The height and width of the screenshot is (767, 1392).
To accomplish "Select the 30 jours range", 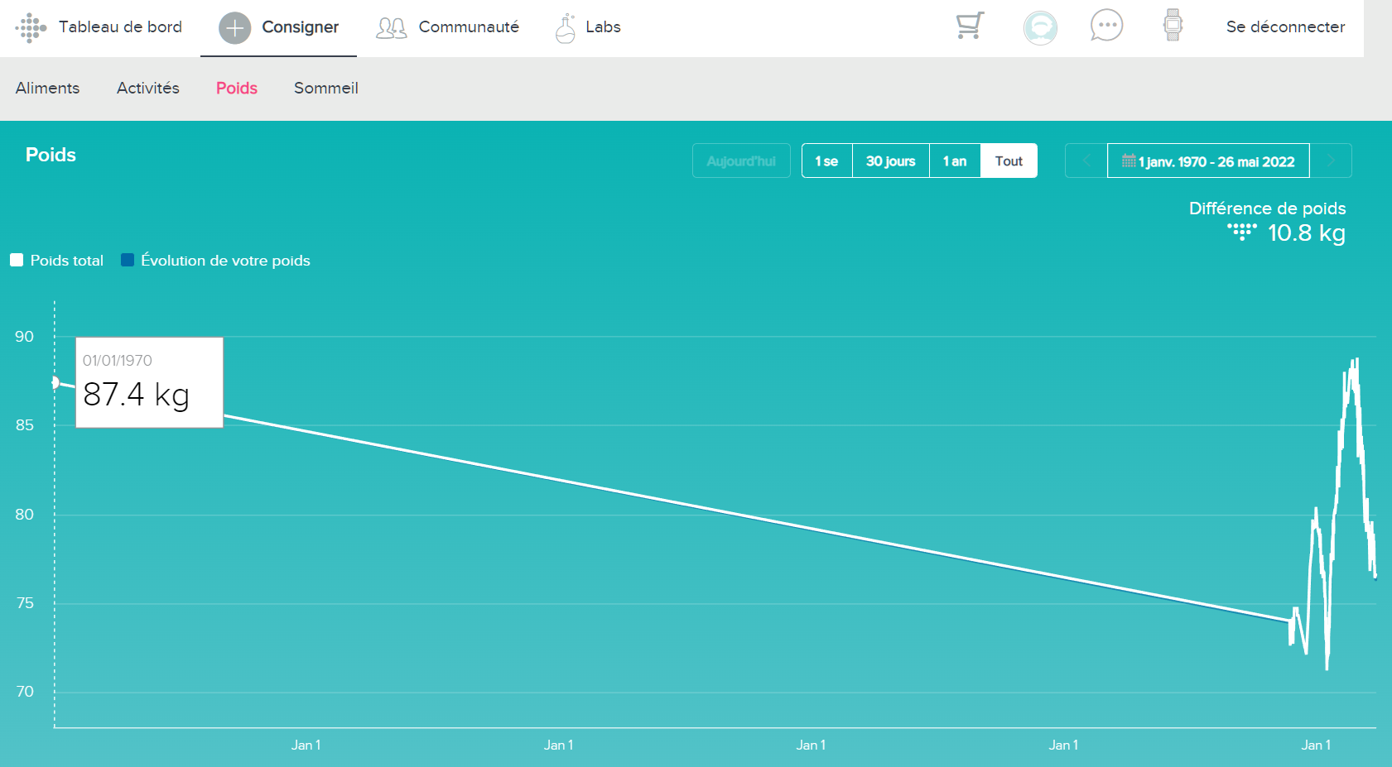I will click(x=891, y=161).
